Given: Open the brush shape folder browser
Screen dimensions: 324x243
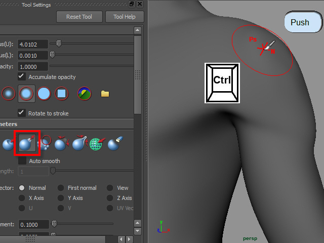Looking at the screenshot, I should tap(105, 94).
